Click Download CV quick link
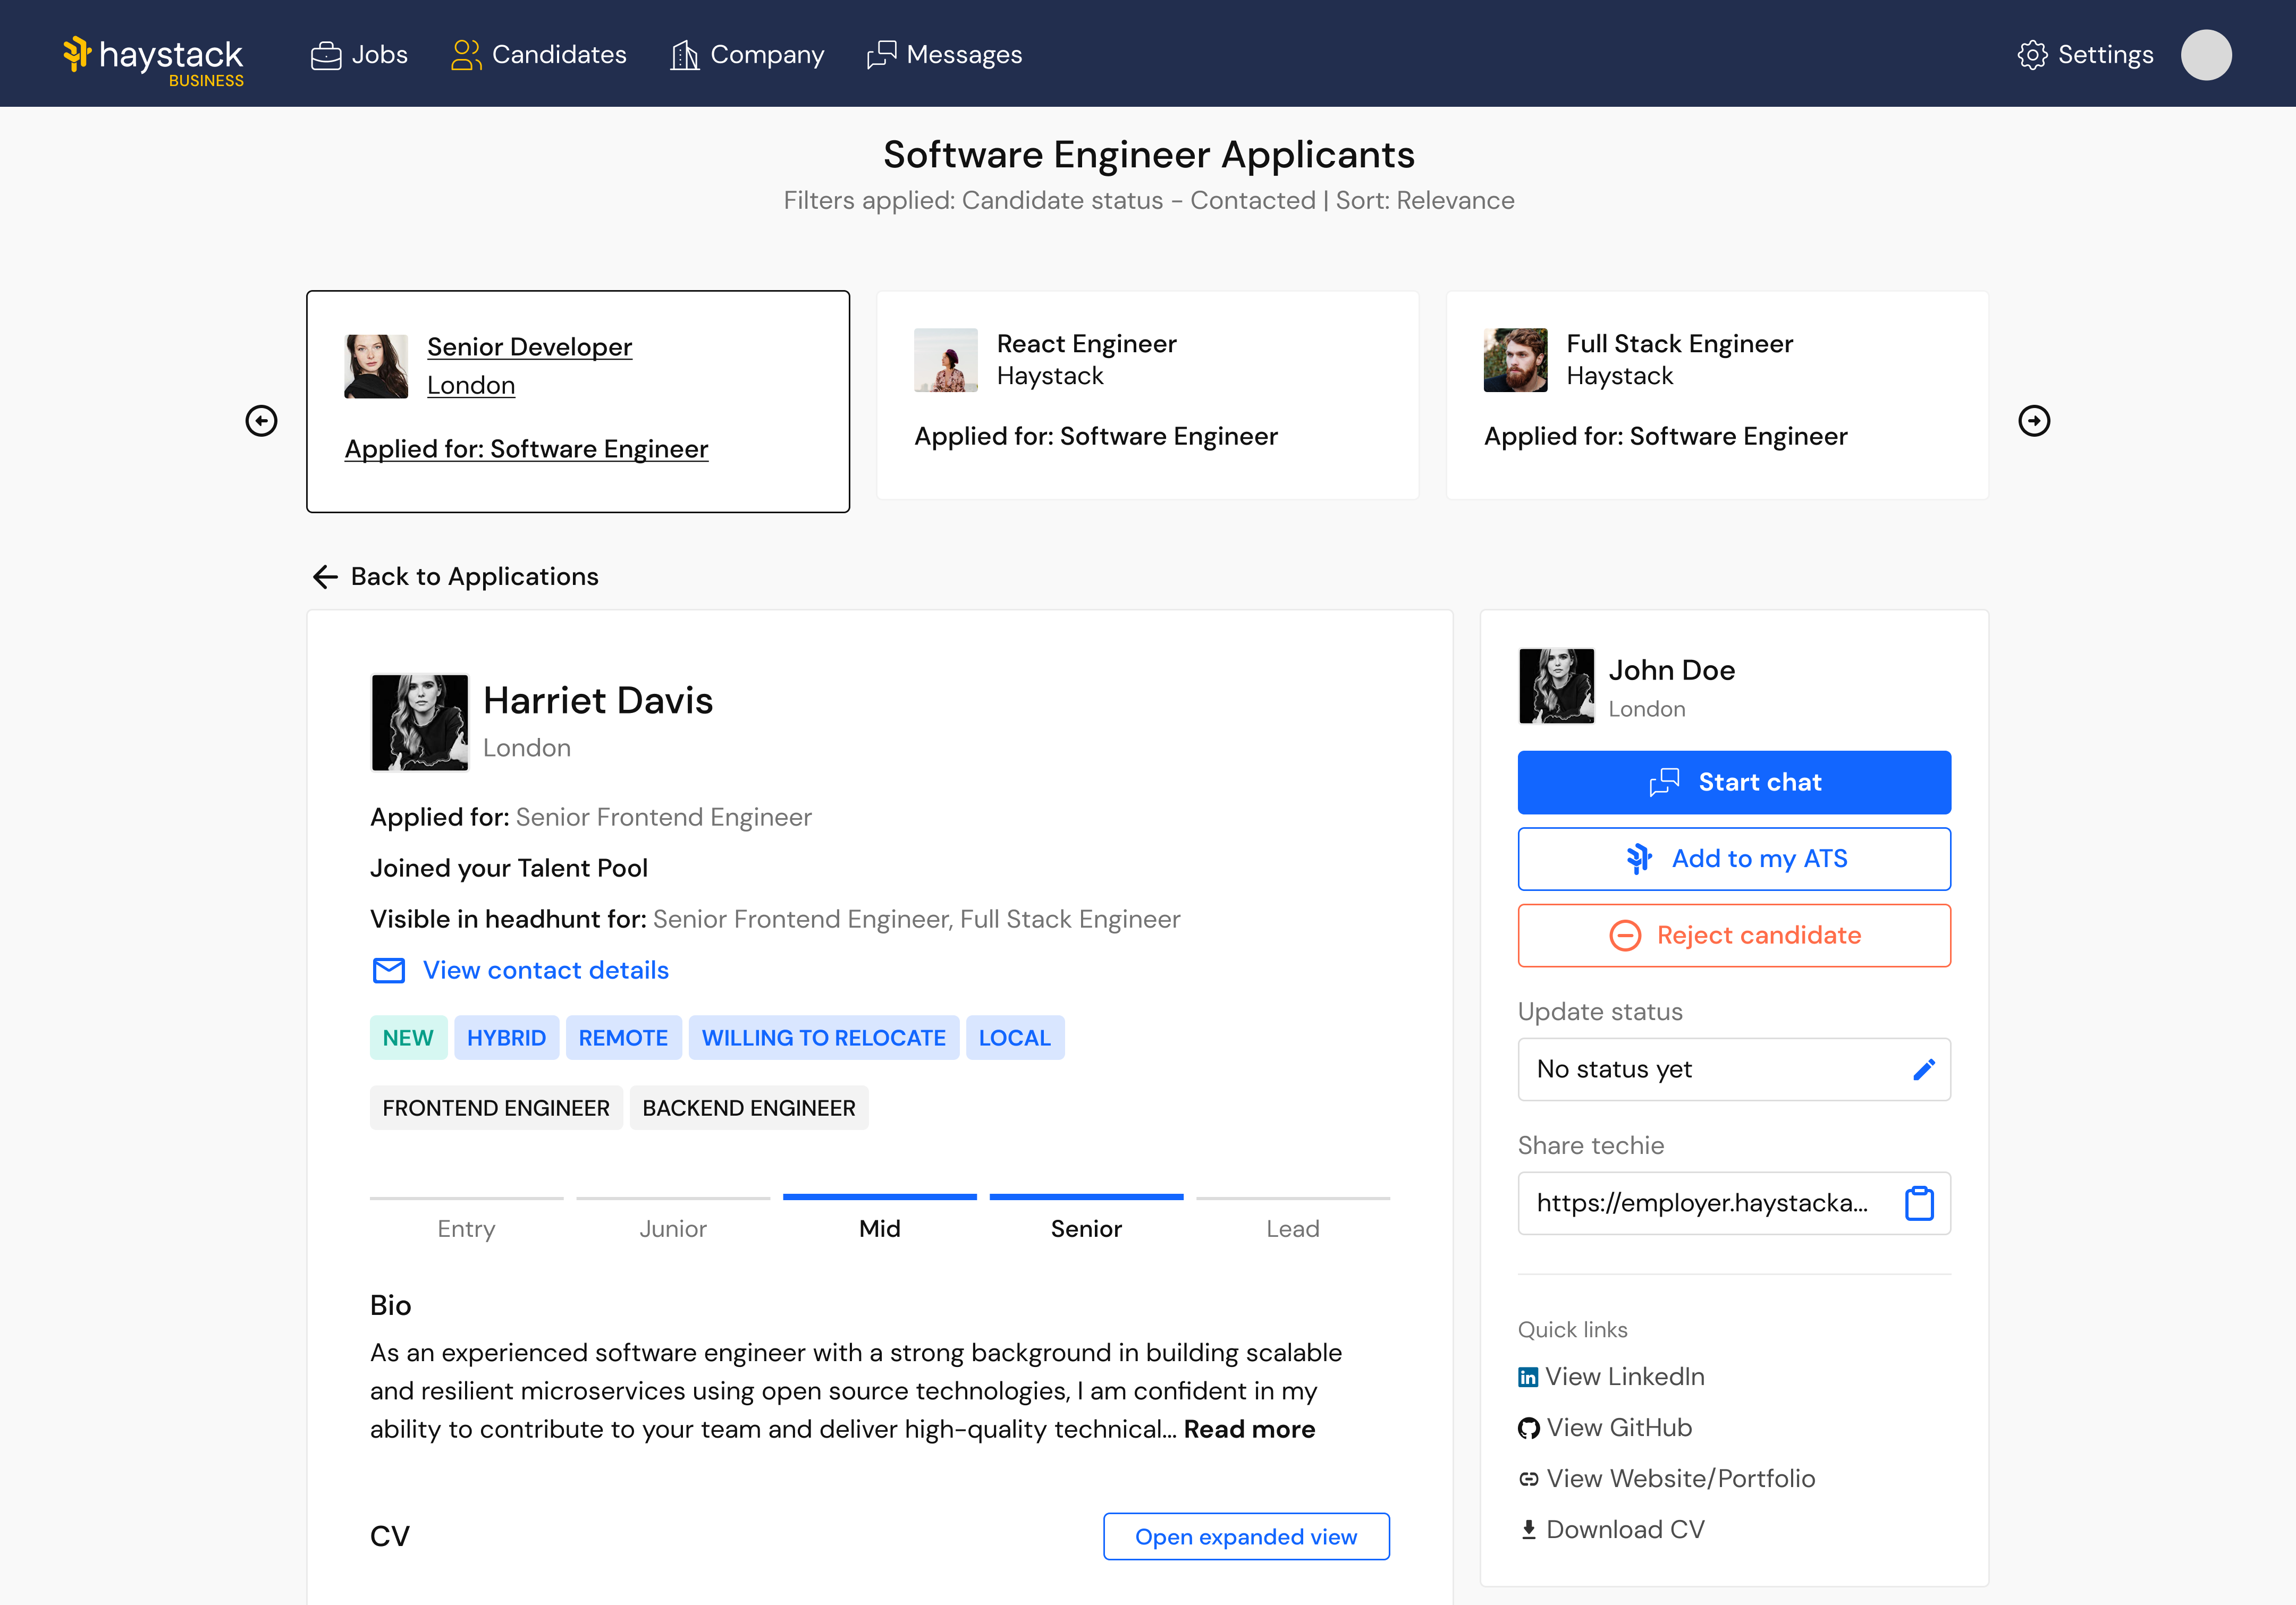This screenshot has height=1605, width=2296. 1611,1530
